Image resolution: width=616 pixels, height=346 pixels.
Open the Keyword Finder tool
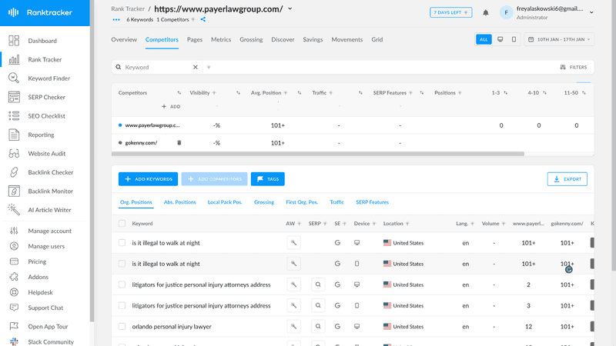49,78
